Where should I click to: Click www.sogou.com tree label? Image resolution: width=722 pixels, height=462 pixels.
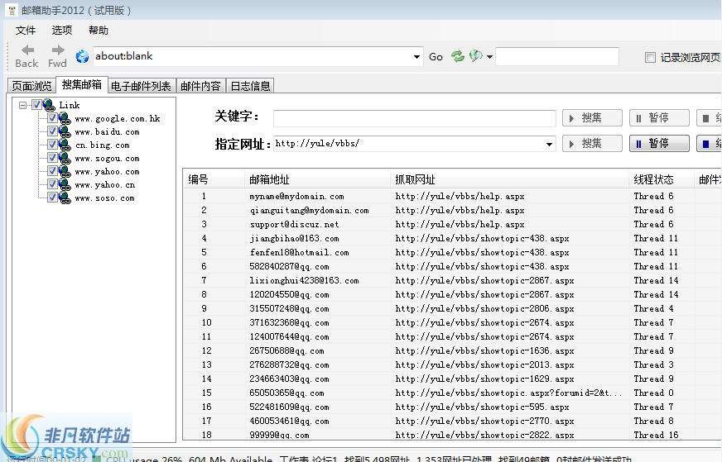click(x=107, y=159)
